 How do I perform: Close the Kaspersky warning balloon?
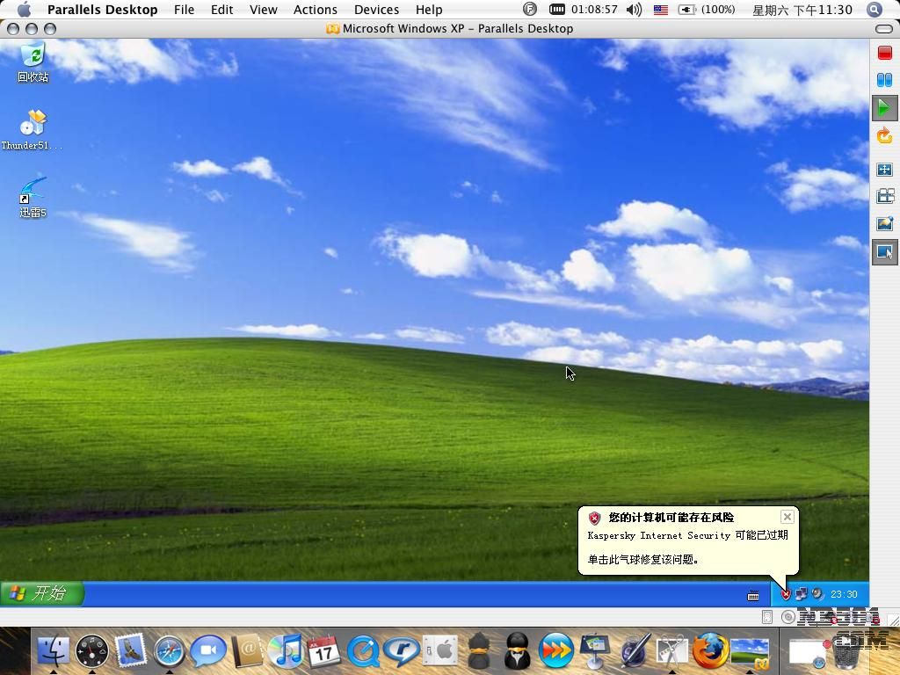787,517
